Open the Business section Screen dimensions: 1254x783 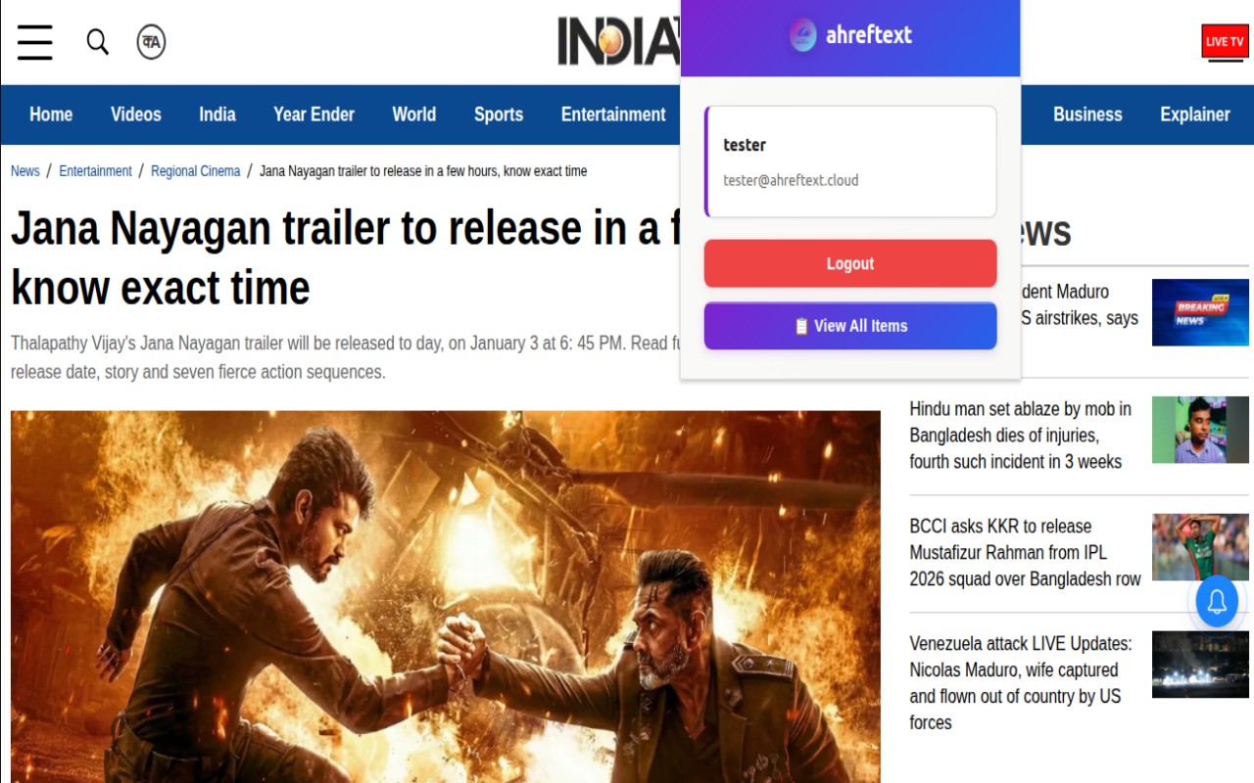pos(1087,115)
